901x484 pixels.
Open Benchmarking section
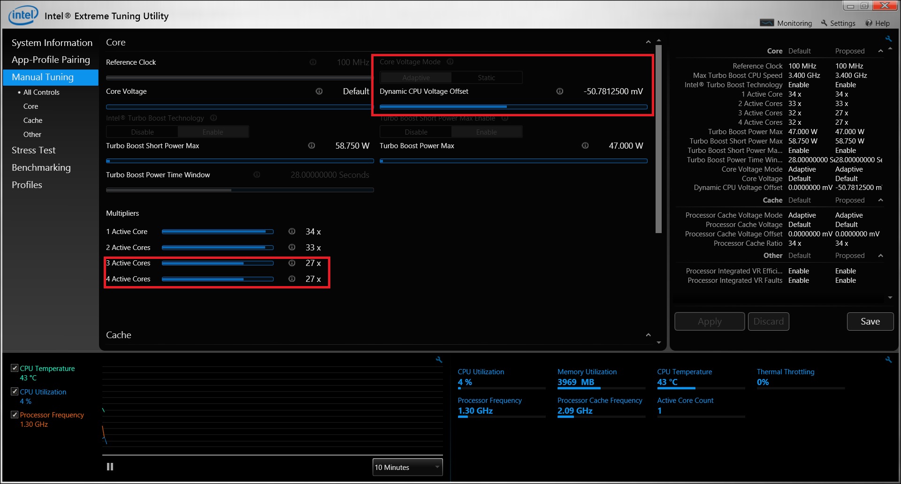(41, 167)
